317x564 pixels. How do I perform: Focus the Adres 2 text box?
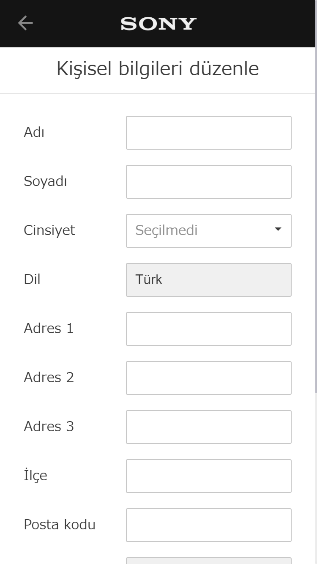point(208,378)
